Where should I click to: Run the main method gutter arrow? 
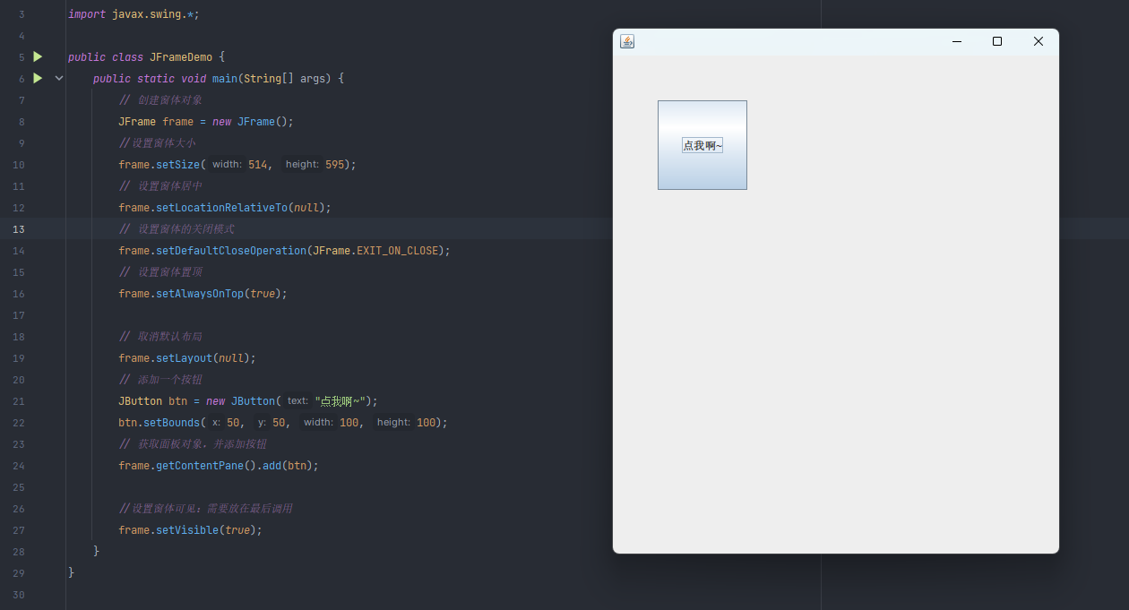[38, 78]
